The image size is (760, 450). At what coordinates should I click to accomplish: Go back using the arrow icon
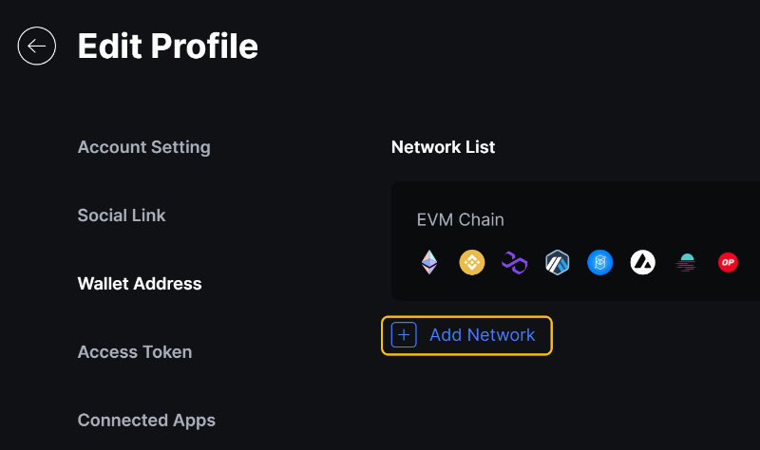click(37, 46)
